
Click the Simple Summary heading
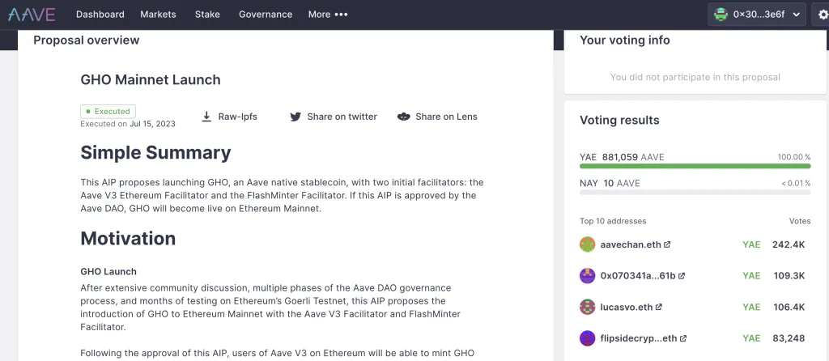pos(155,153)
